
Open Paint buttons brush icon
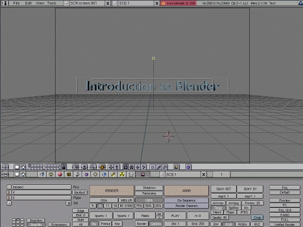click(x=113, y=174)
